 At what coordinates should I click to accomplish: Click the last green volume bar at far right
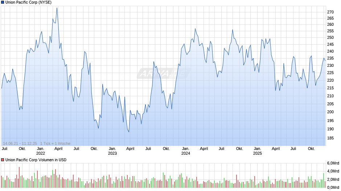324,180
